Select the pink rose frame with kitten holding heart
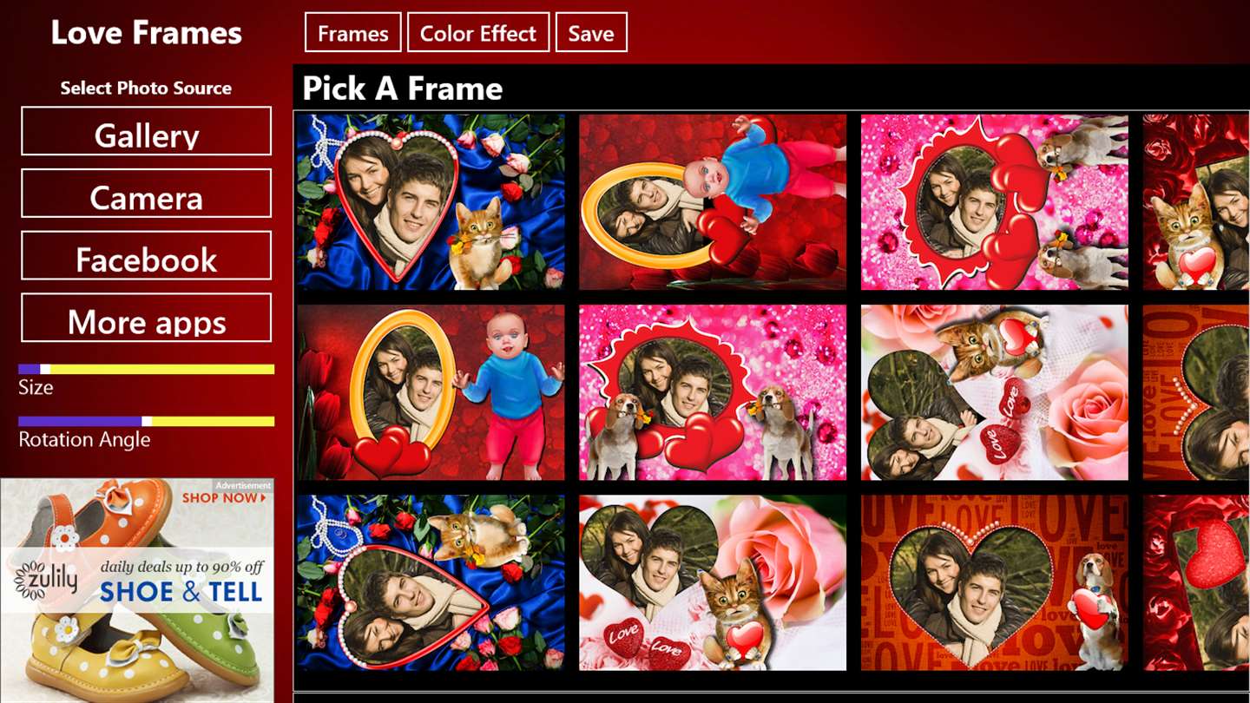 [x=713, y=582]
